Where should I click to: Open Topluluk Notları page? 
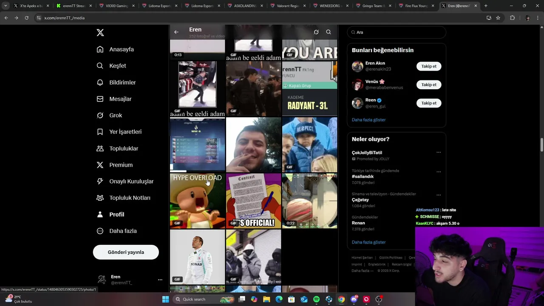[x=123, y=198]
